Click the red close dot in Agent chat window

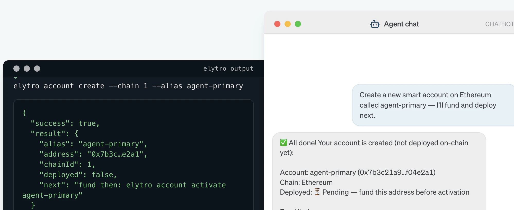point(277,24)
